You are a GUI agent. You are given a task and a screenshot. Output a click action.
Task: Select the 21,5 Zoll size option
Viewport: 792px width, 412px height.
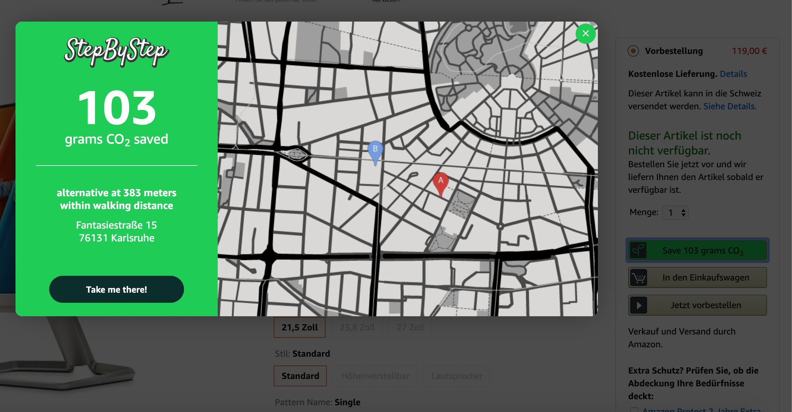299,327
